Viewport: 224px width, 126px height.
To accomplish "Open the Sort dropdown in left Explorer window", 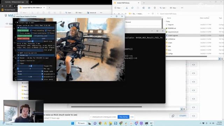I will point(69,13).
